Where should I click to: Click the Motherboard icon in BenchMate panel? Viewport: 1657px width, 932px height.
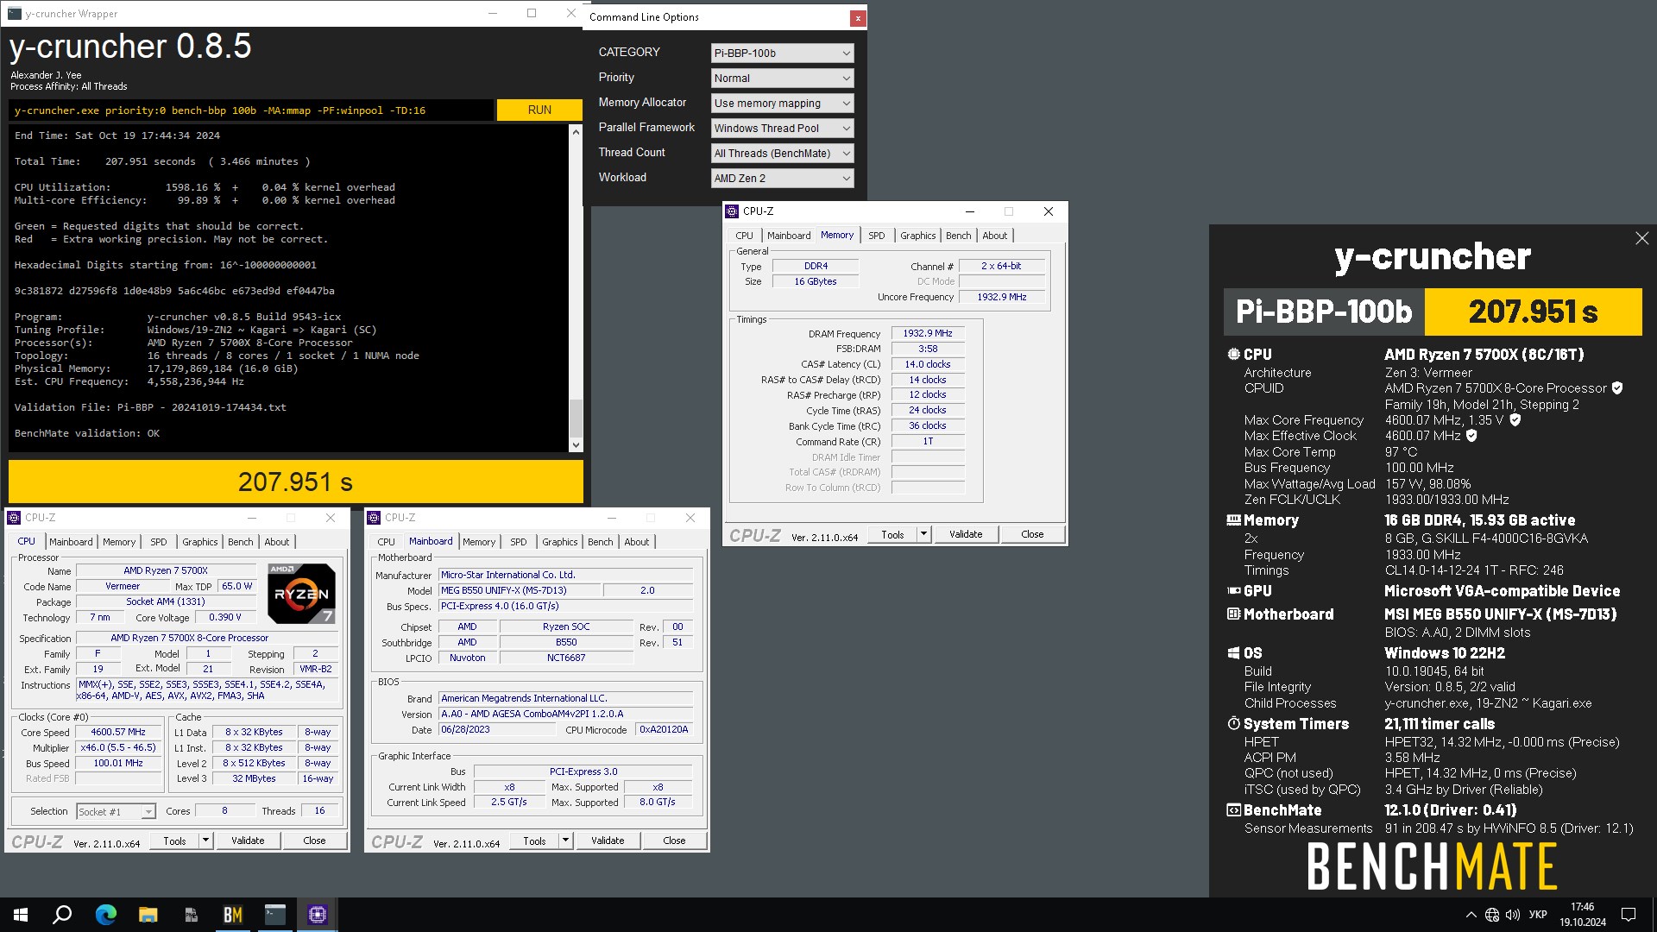click(x=1233, y=614)
